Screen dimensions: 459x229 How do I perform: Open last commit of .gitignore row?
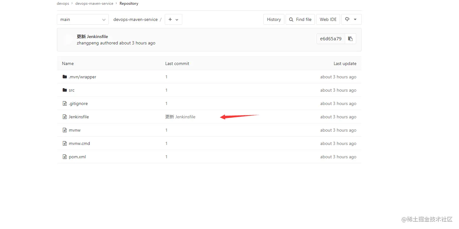pyautogui.click(x=166, y=103)
